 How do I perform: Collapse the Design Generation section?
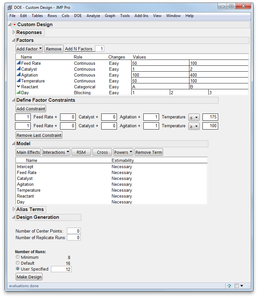pyautogui.click(x=14, y=217)
